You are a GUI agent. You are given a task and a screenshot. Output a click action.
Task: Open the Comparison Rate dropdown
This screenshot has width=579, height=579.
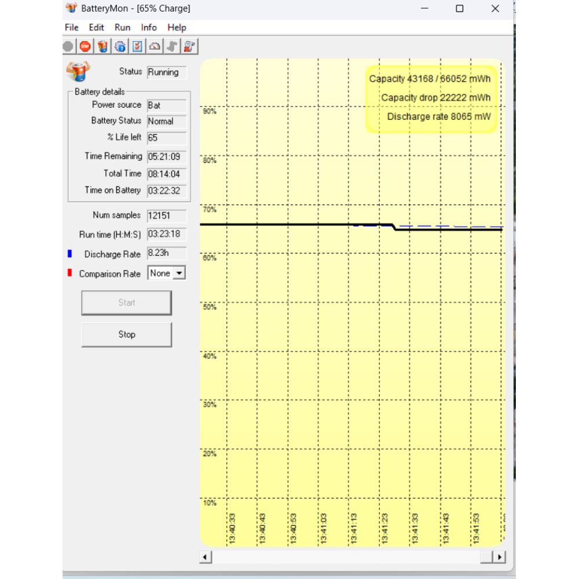[x=179, y=273]
